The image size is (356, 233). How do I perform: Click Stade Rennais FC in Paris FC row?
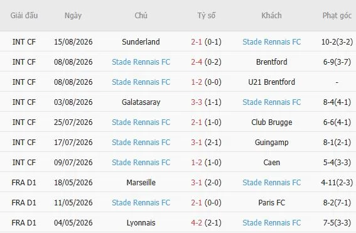coord(141,203)
